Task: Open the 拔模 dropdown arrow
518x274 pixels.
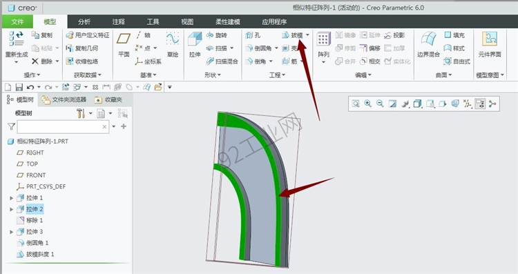Action: click(308, 35)
